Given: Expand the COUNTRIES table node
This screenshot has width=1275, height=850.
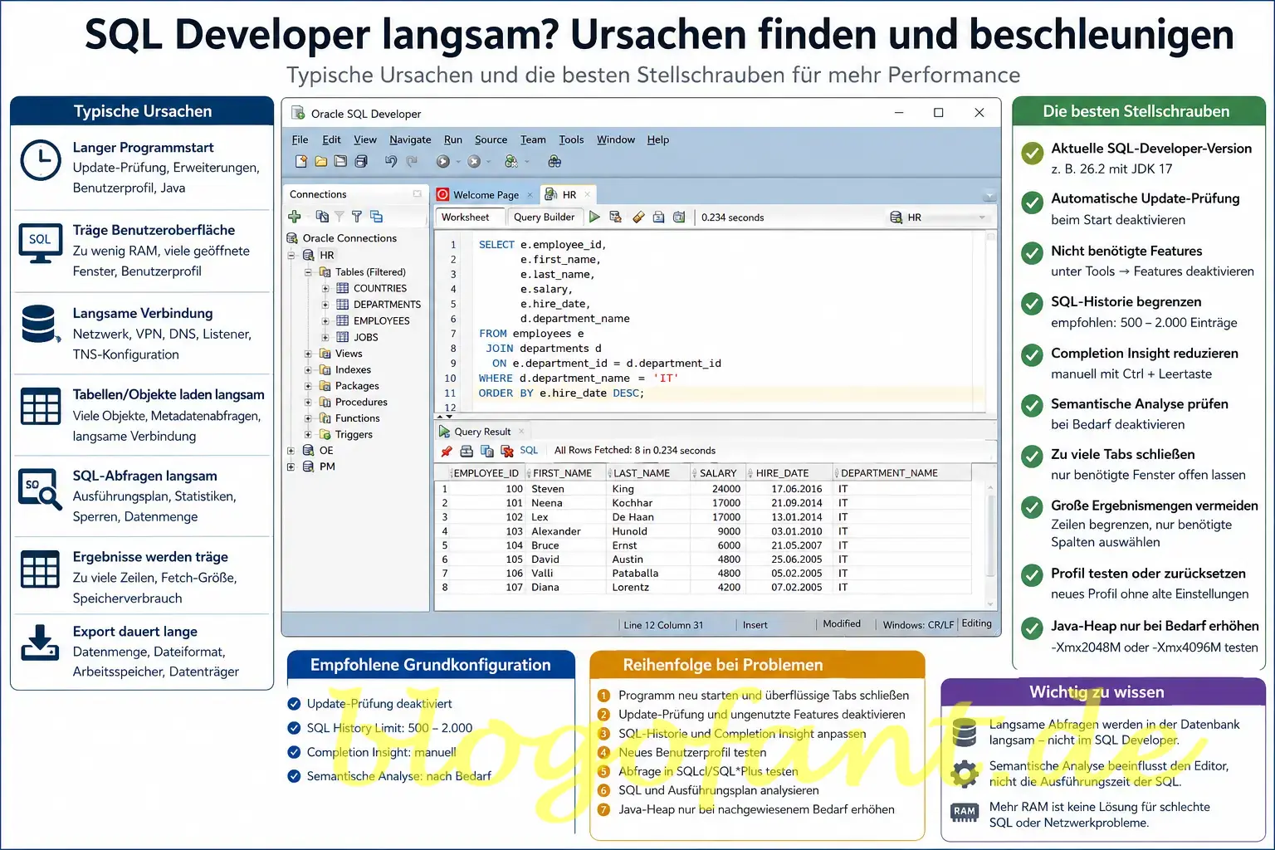Looking at the screenshot, I should click(x=325, y=289).
